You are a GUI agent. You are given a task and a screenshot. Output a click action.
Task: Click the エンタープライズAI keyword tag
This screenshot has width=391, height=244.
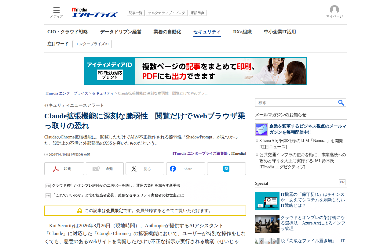[x=92, y=44]
